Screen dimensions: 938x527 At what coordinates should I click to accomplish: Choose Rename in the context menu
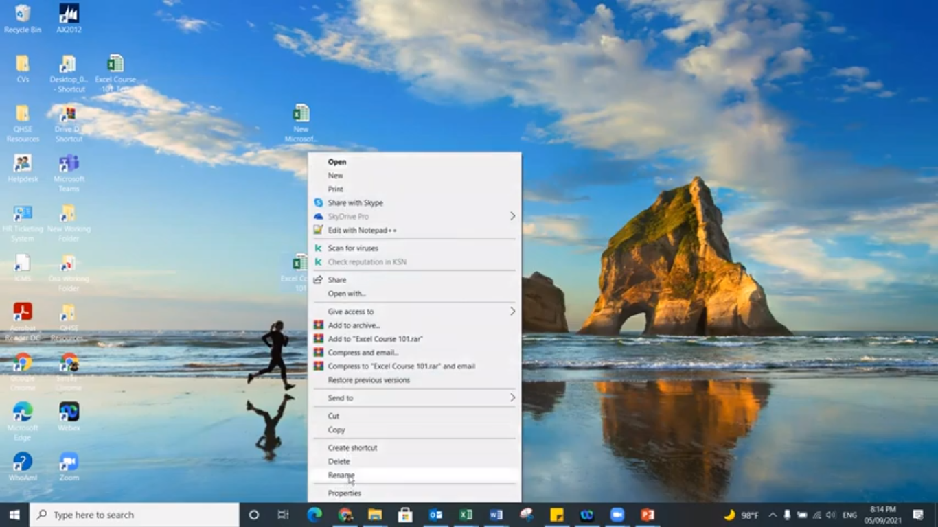click(x=341, y=475)
